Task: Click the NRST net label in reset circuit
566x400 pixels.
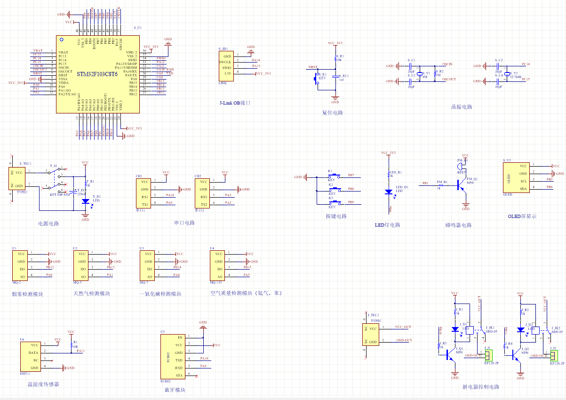Action: [x=313, y=68]
